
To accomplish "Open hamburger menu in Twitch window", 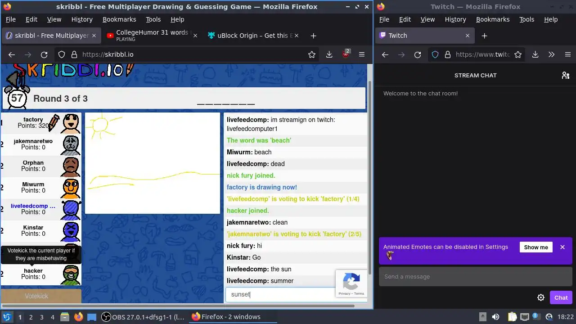I will (568, 54).
